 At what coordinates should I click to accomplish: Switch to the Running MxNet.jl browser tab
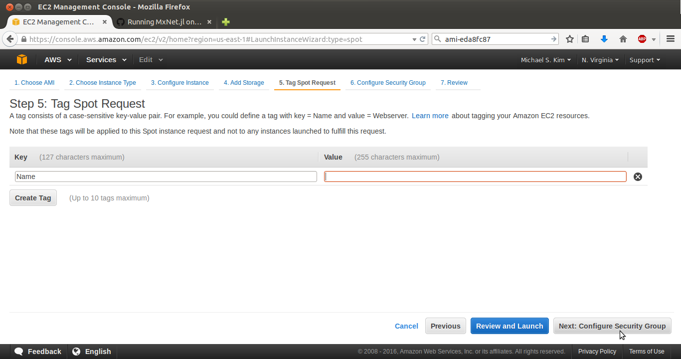[165, 22]
